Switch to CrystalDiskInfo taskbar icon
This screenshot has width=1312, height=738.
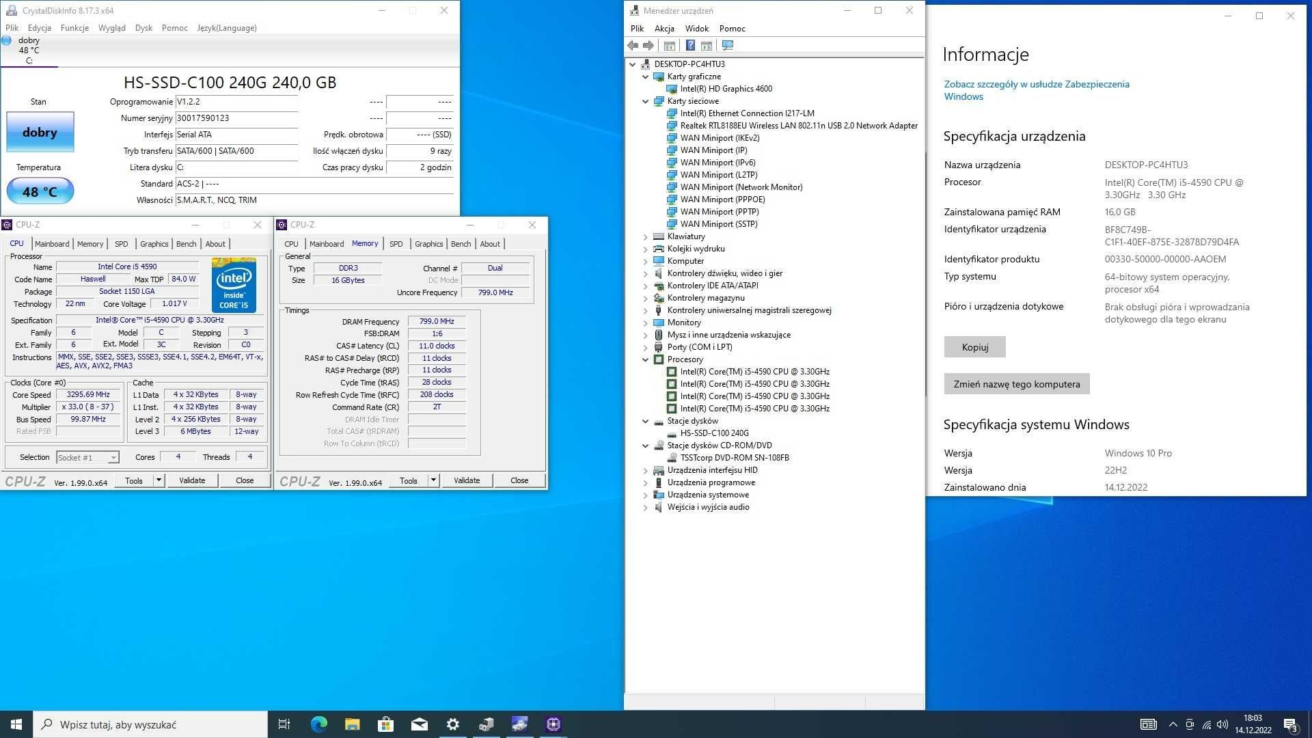(520, 724)
